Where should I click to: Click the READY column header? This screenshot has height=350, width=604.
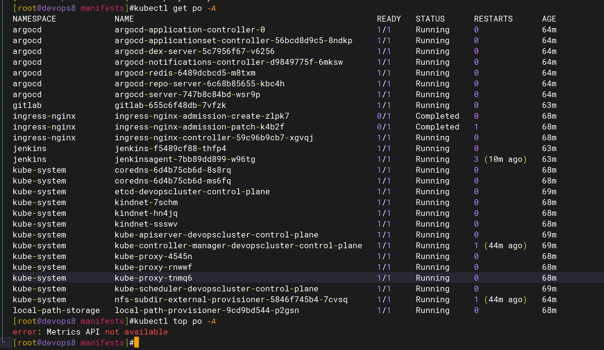(389, 19)
